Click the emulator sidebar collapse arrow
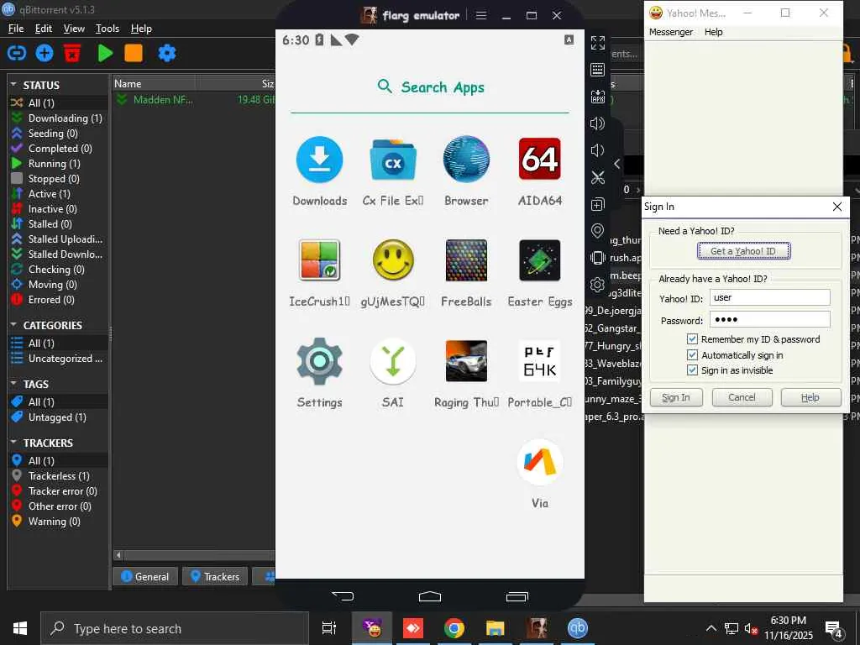Image resolution: width=860 pixels, height=645 pixels. click(617, 164)
